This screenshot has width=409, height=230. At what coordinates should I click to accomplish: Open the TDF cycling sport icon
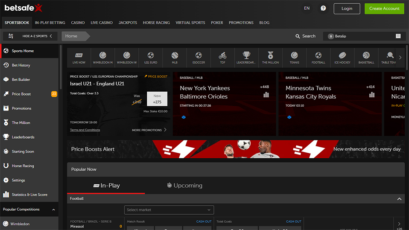[x=222, y=58]
